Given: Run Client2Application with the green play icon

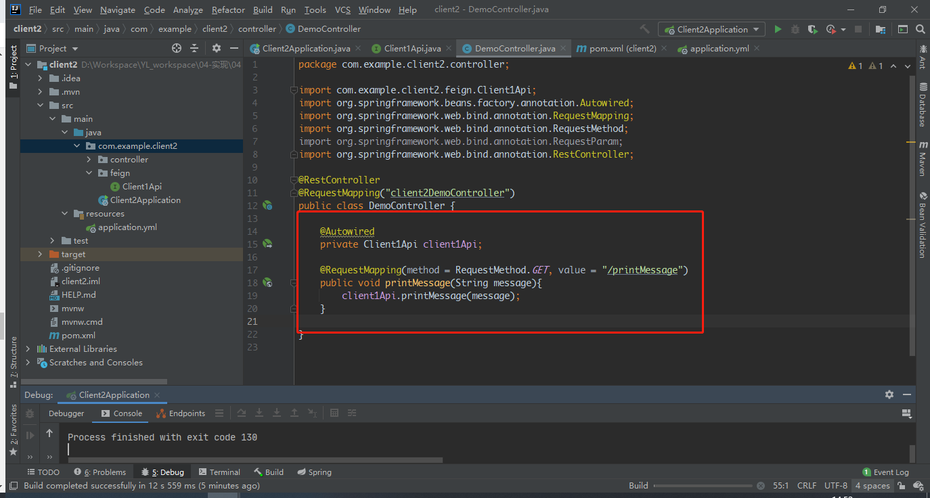Looking at the screenshot, I should pyautogui.click(x=778, y=29).
